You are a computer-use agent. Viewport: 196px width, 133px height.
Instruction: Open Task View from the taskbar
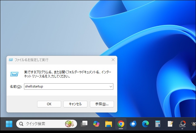click(x=84, y=124)
